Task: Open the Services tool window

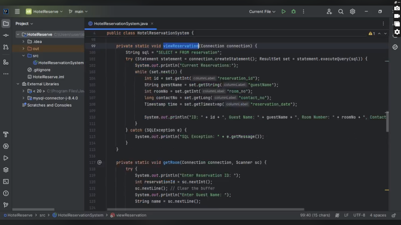Action: pos(6,146)
